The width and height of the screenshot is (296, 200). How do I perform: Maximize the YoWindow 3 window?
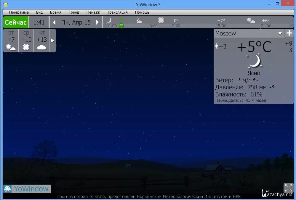click(277, 3)
